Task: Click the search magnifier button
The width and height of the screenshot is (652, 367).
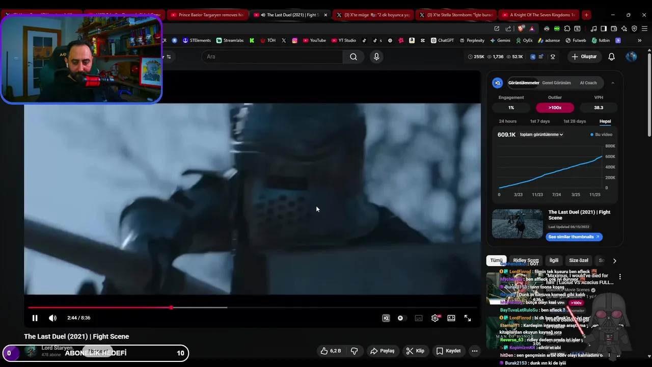Action: tap(354, 57)
